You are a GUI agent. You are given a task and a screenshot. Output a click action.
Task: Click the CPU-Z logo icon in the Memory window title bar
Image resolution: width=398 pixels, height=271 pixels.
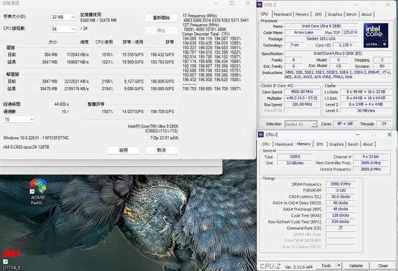point(261,134)
